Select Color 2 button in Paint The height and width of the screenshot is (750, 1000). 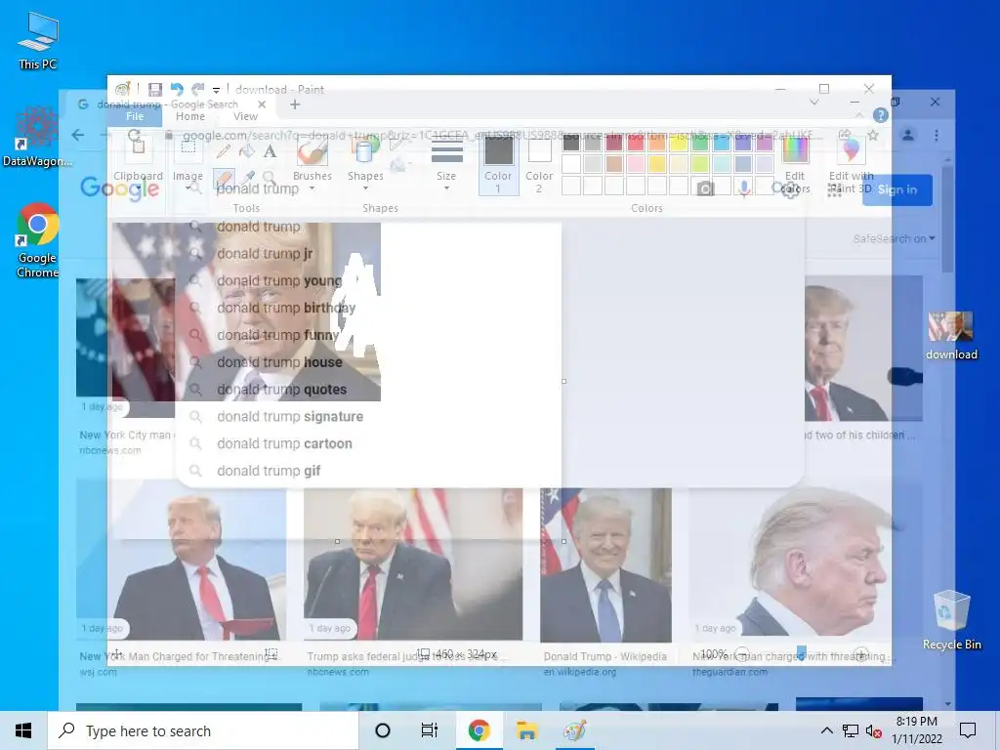[x=539, y=165]
